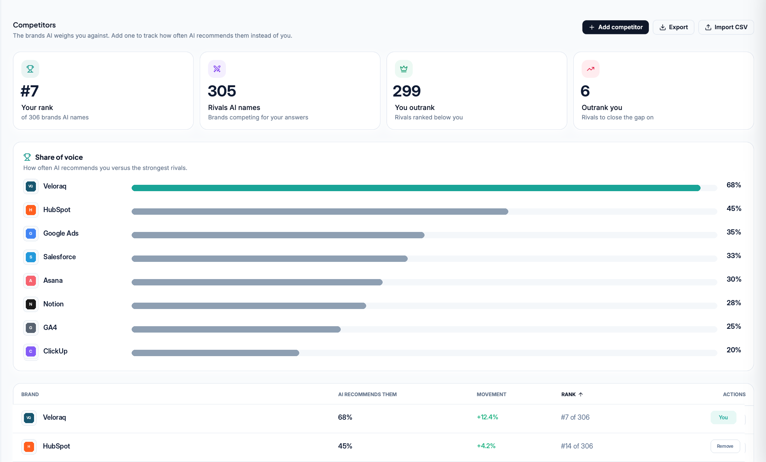766x462 pixels.
Task: Click the Rivals ranked below you caption
Action: pos(429,117)
